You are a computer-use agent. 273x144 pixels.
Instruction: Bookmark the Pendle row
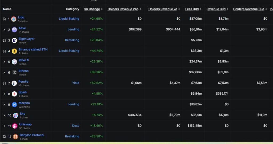click(x=4, y=83)
